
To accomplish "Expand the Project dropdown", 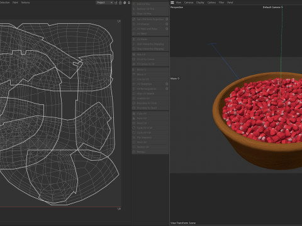I will click(104, 3).
